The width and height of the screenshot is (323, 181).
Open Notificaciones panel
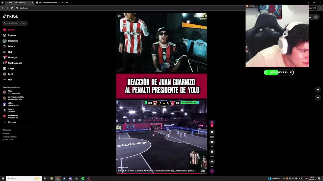pyautogui.click(x=12, y=63)
